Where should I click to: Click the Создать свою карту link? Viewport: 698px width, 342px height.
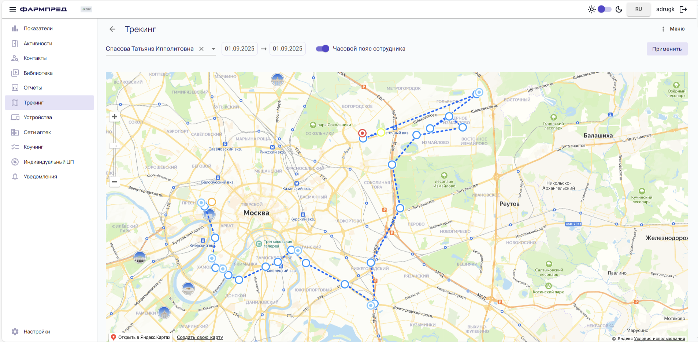click(x=200, y=337)
